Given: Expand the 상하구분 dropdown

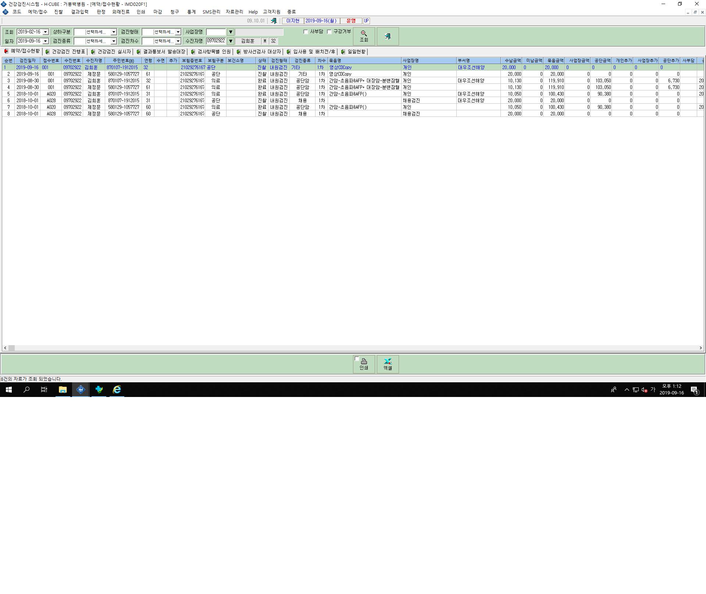Looking at the screenshot, I should click(113, 32).
